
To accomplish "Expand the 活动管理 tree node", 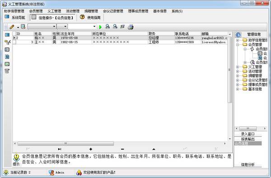I will (x=238, y=71).
